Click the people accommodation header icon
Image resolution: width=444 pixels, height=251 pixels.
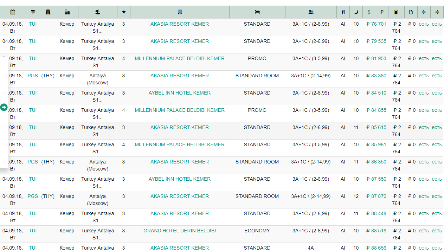[311, 12]
